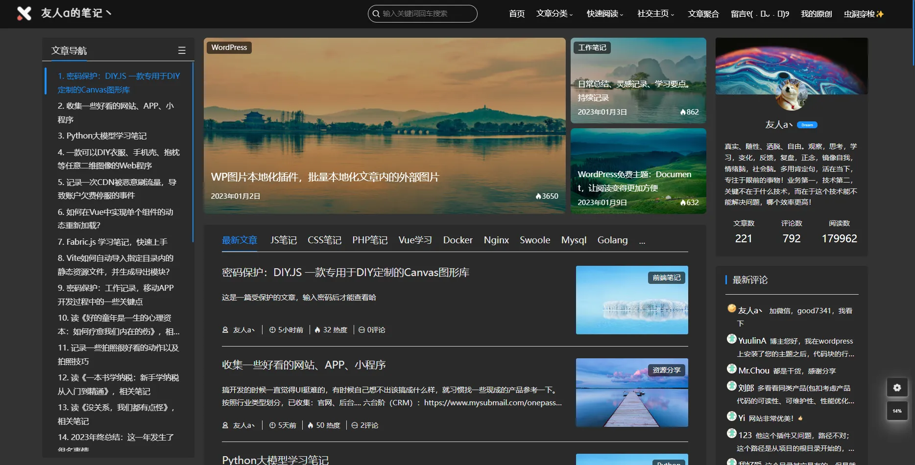Switch to the PHP笔记 tab
Viewport: 915px width, 465px height.
(370, 240)
